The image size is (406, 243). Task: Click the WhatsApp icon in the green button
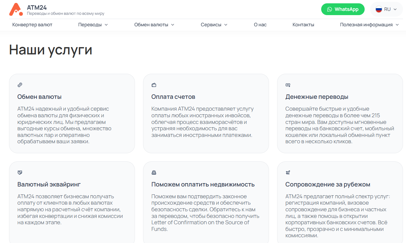click(330, 9)
